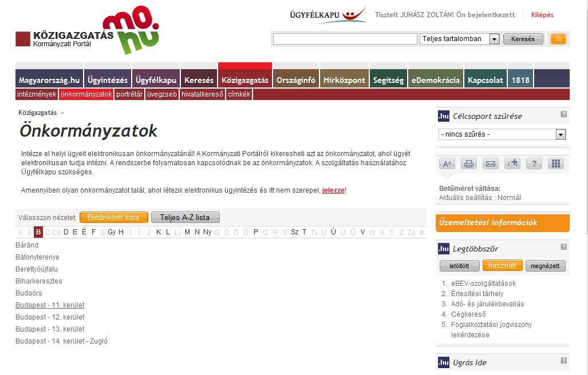Show the letöltött most-used list

(459, 266)
